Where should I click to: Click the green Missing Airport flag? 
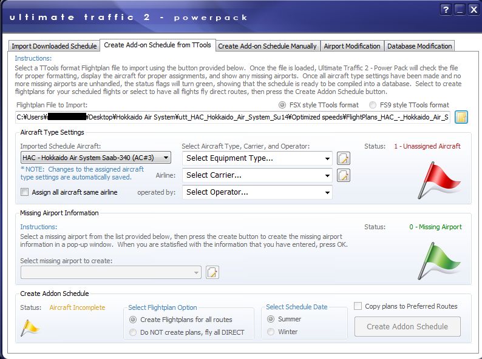439,261
